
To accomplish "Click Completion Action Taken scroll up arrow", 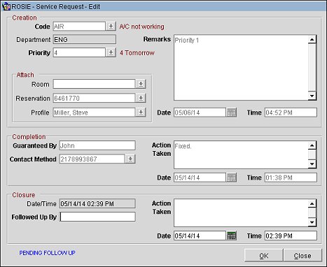I will [312, 145].
